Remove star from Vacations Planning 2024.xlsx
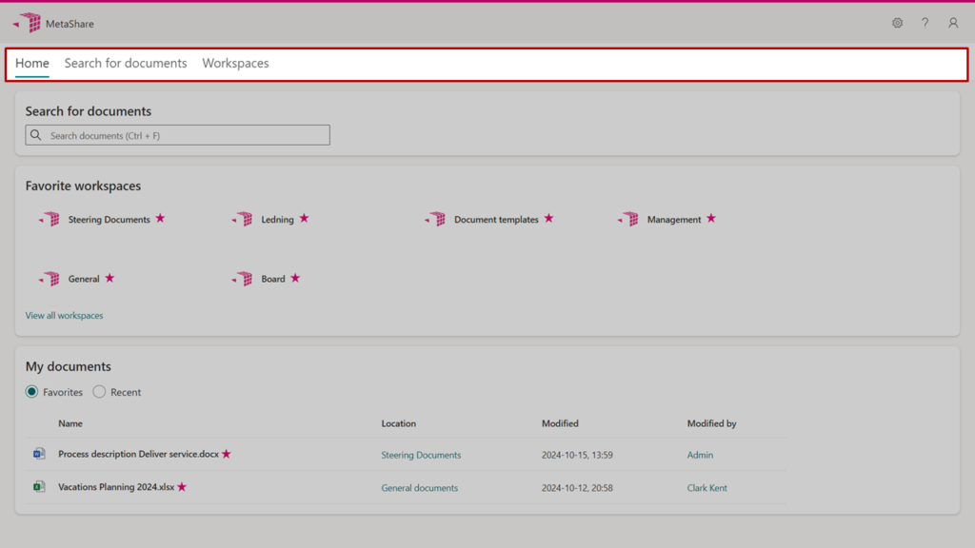 (182, 487)
